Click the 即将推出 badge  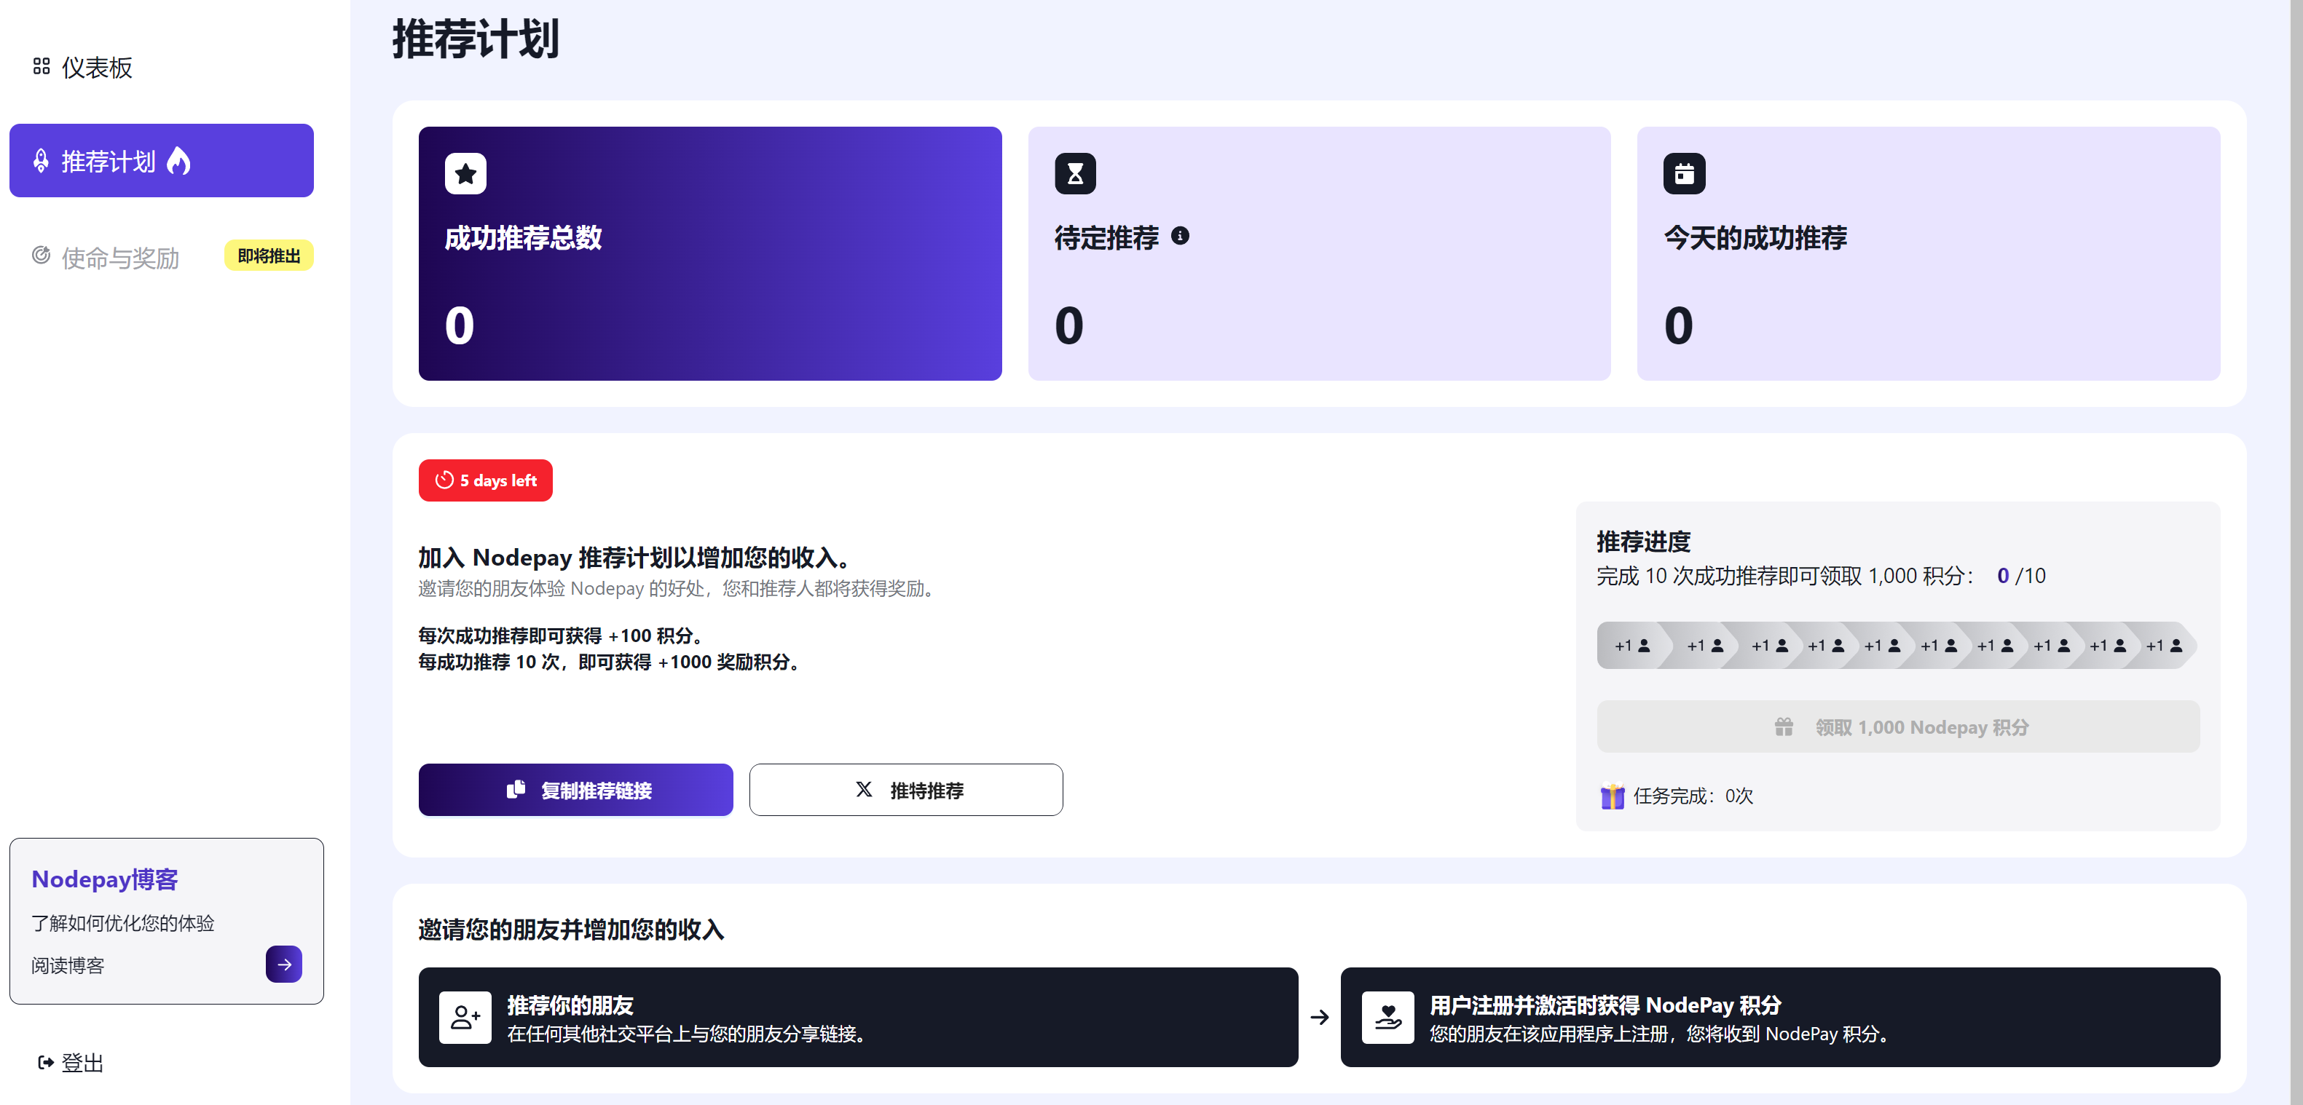[x=269, y=256]
